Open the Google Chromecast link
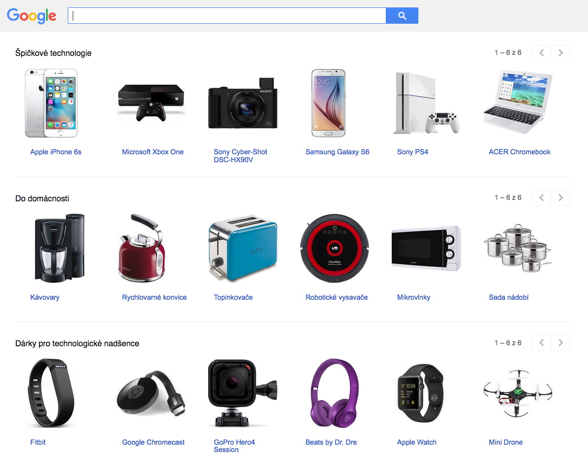Screen dimensions: 588x461 pyautogui.click(x=153, y=442)
